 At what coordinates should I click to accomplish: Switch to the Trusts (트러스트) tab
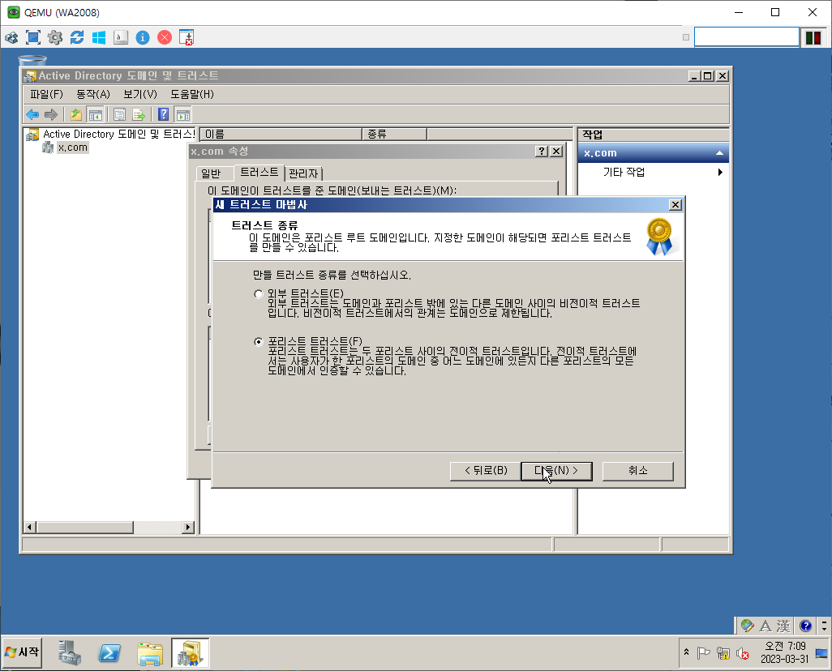click(x=259, y=173)
